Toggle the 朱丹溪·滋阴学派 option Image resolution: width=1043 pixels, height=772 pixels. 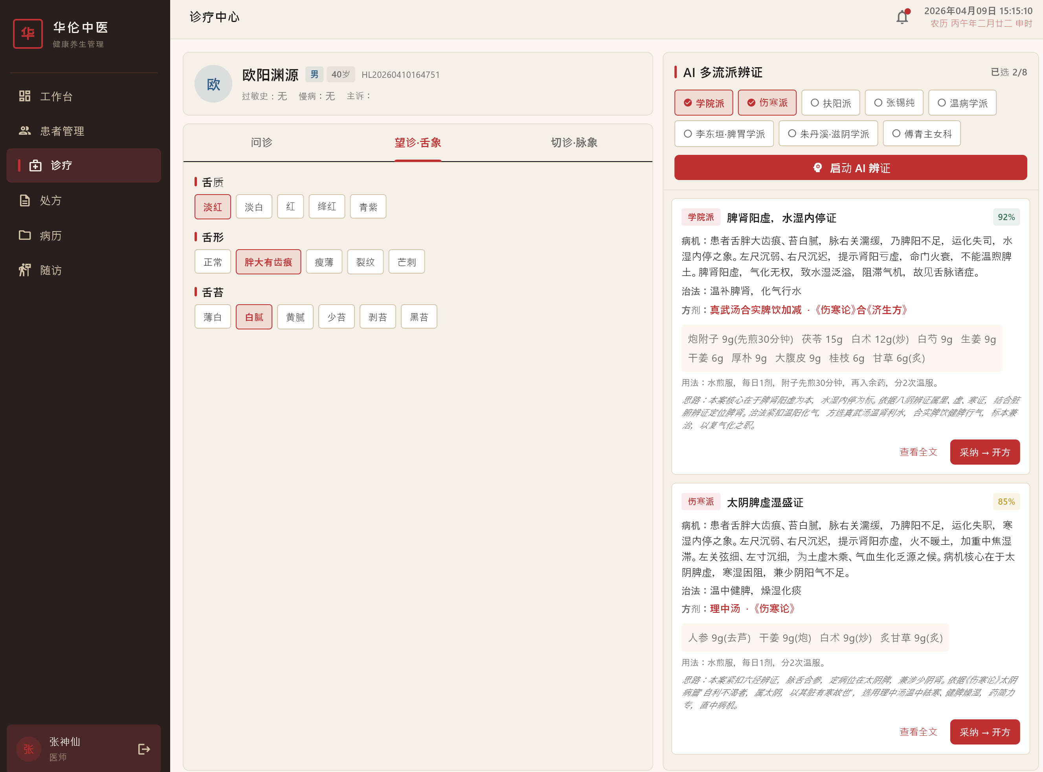point(828,134)
